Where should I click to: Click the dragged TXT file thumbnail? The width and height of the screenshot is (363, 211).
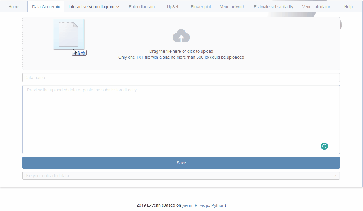tap(68, 34)
